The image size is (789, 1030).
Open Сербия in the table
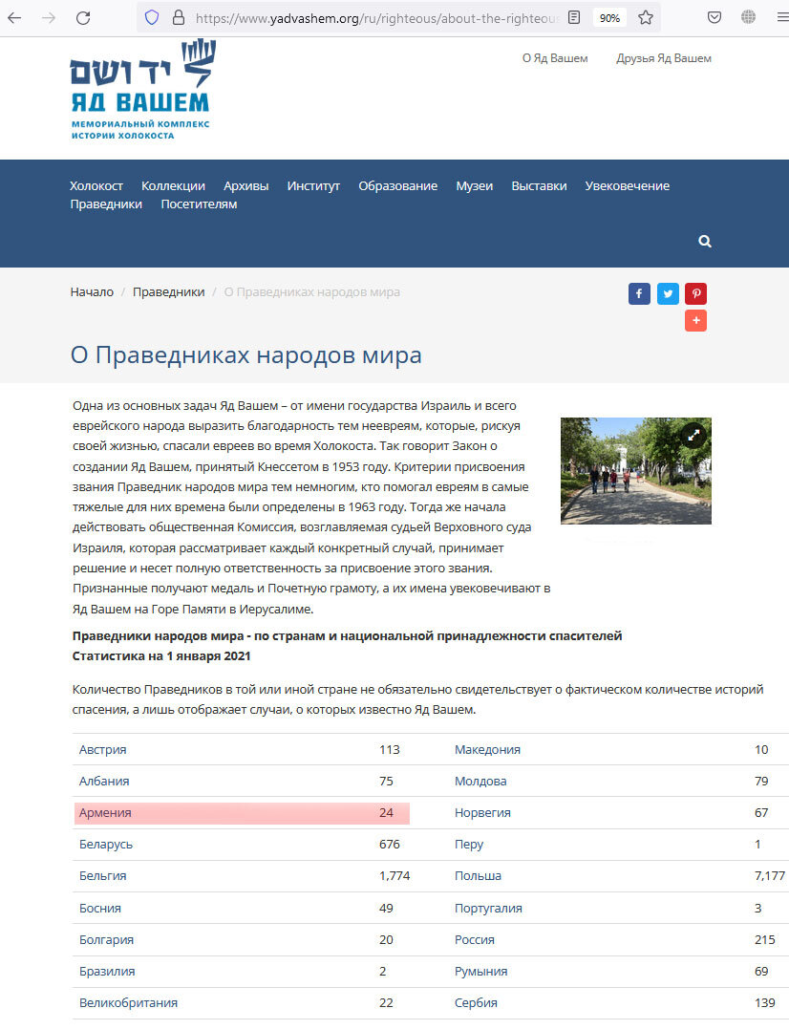pos(477,1002)
